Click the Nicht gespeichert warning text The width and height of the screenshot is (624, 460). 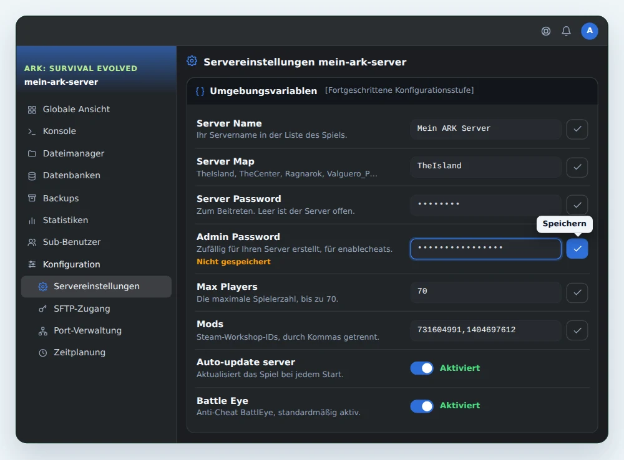pyautogui.click(x=233, y=262)
